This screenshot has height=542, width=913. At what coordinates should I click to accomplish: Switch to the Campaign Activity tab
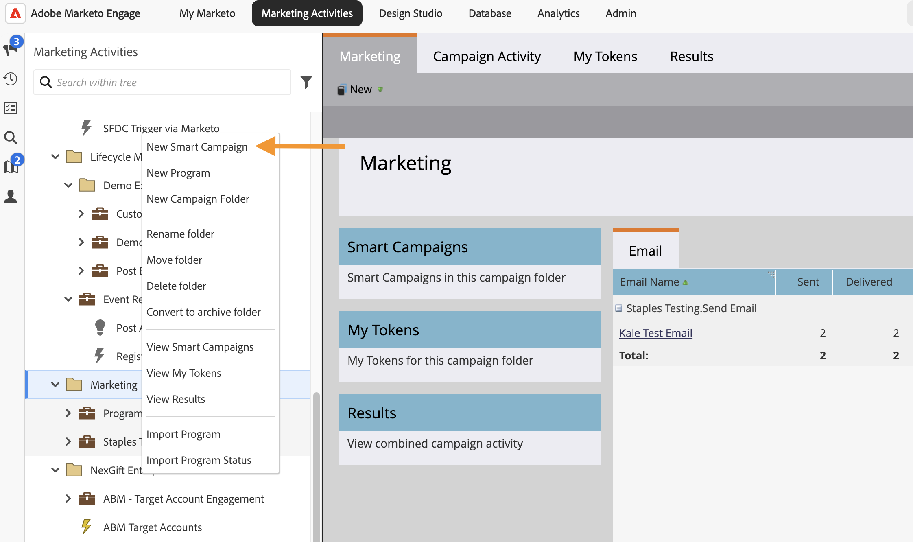(487, 56)
